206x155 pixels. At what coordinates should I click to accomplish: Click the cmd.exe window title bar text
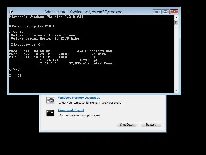point(83,12)
